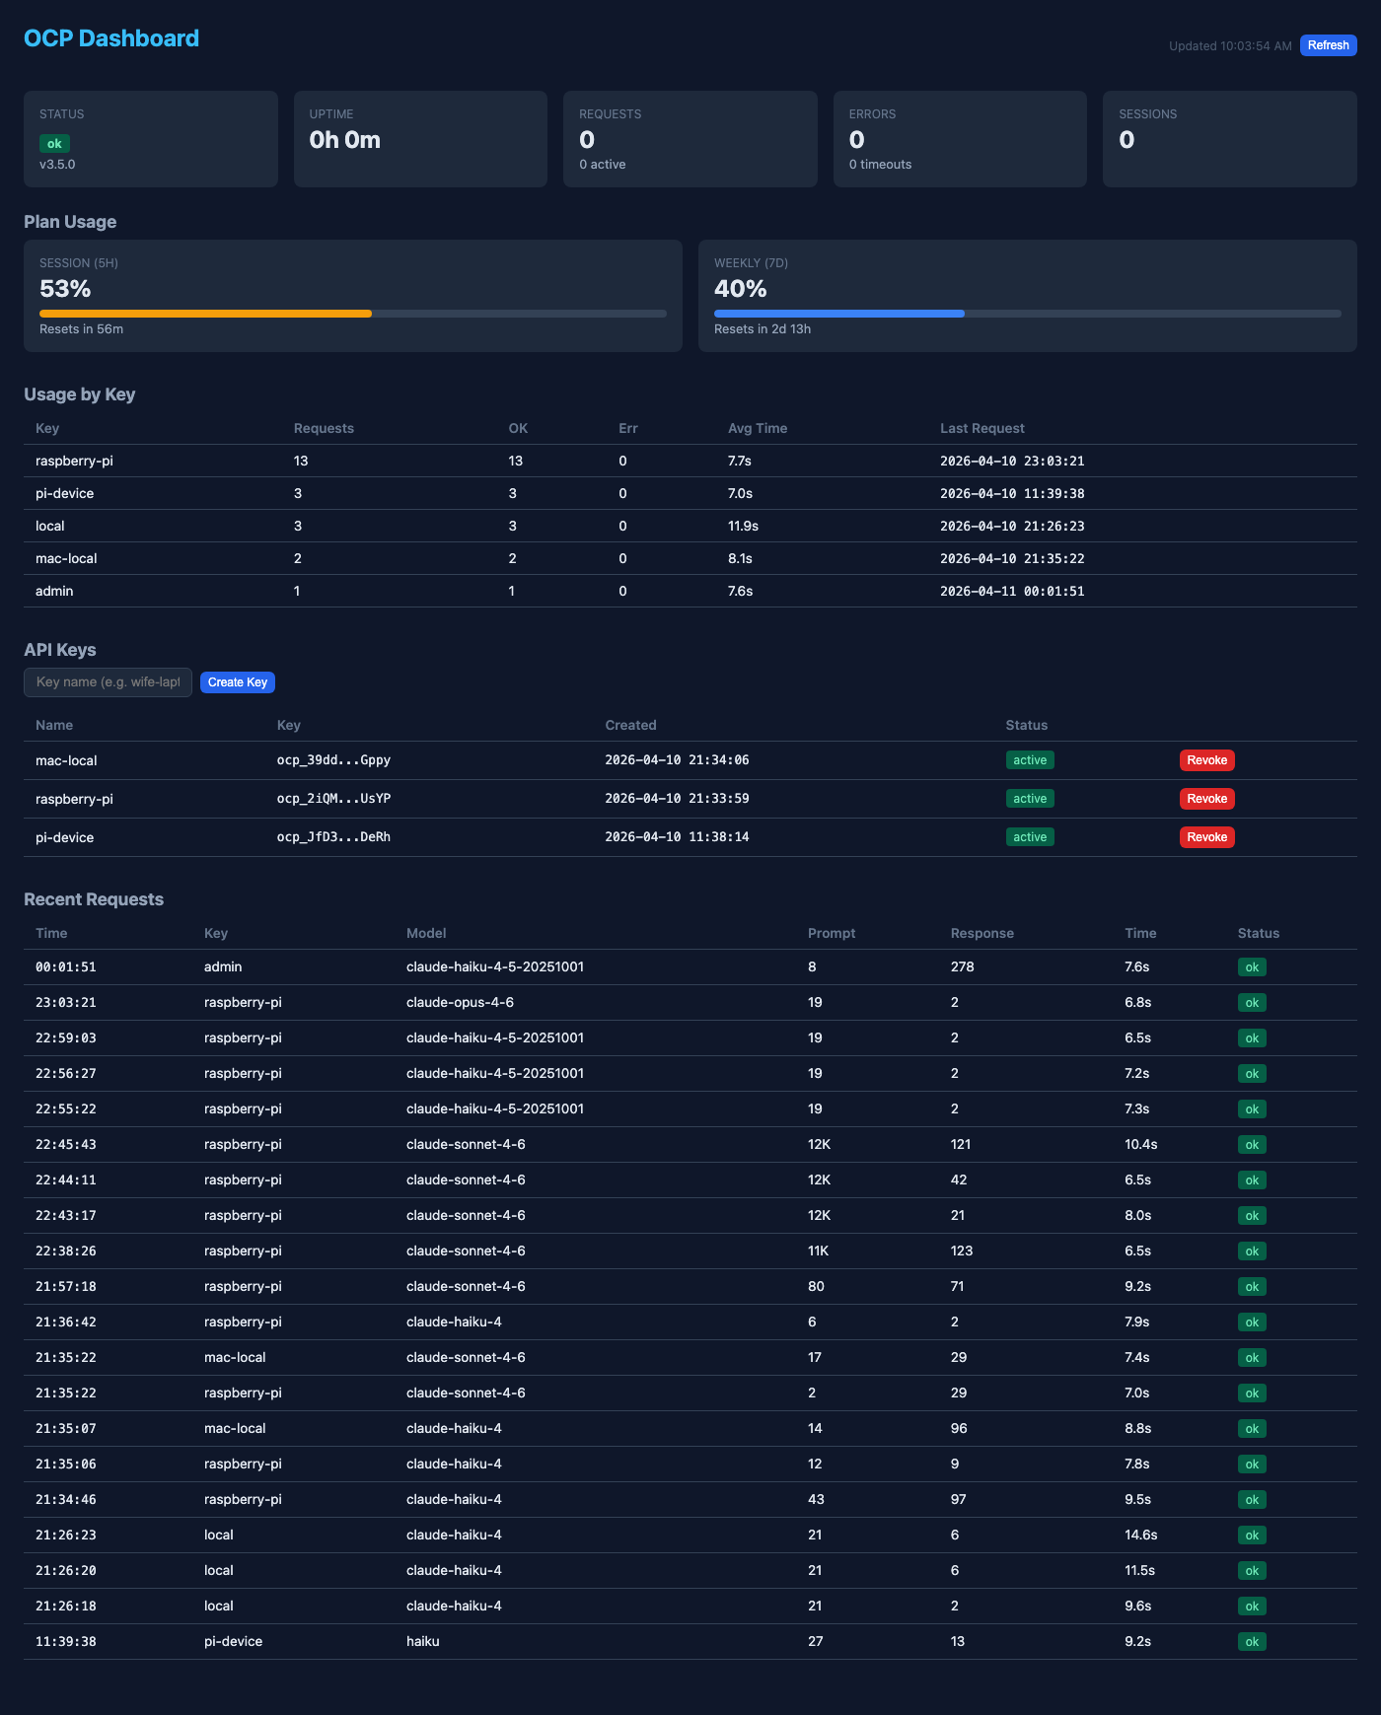Screen dimensions: 1381x1715
Task: Click the 14.6s time value
Action: click(1140, 1536)
